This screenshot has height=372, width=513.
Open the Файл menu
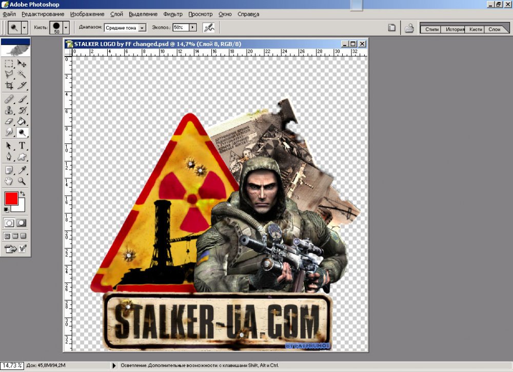(x=9, y=14)
